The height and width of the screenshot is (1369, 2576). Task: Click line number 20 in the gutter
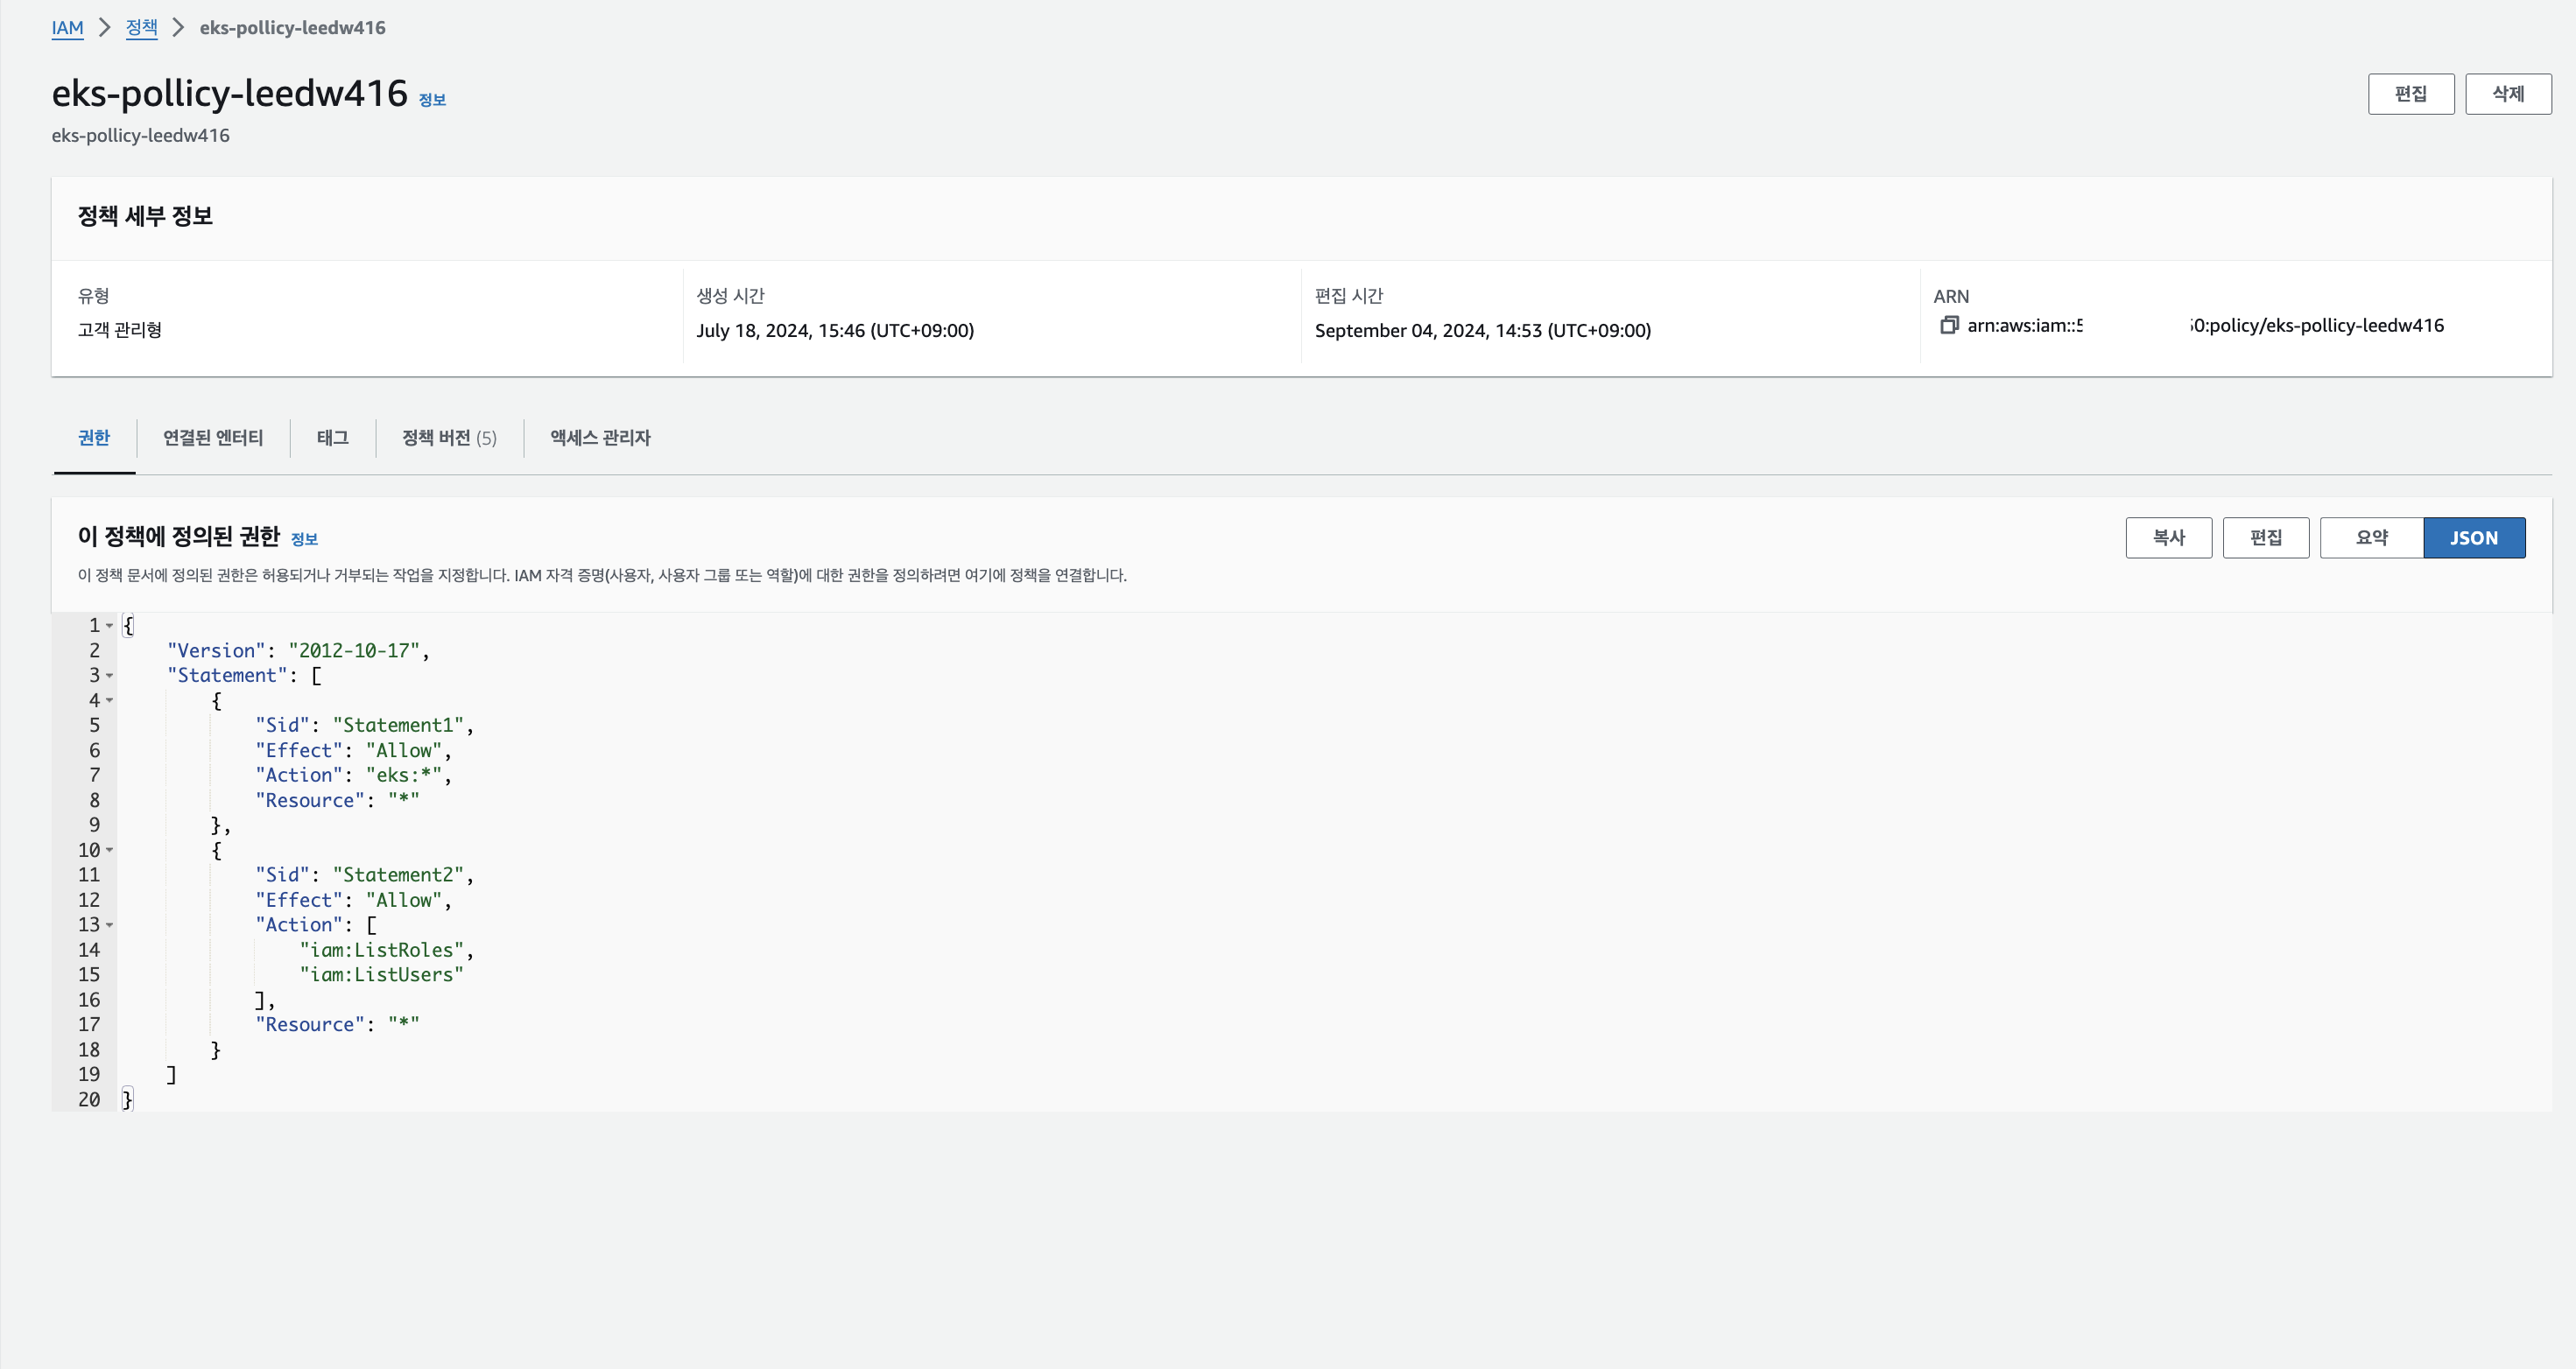click(89, 1100)
